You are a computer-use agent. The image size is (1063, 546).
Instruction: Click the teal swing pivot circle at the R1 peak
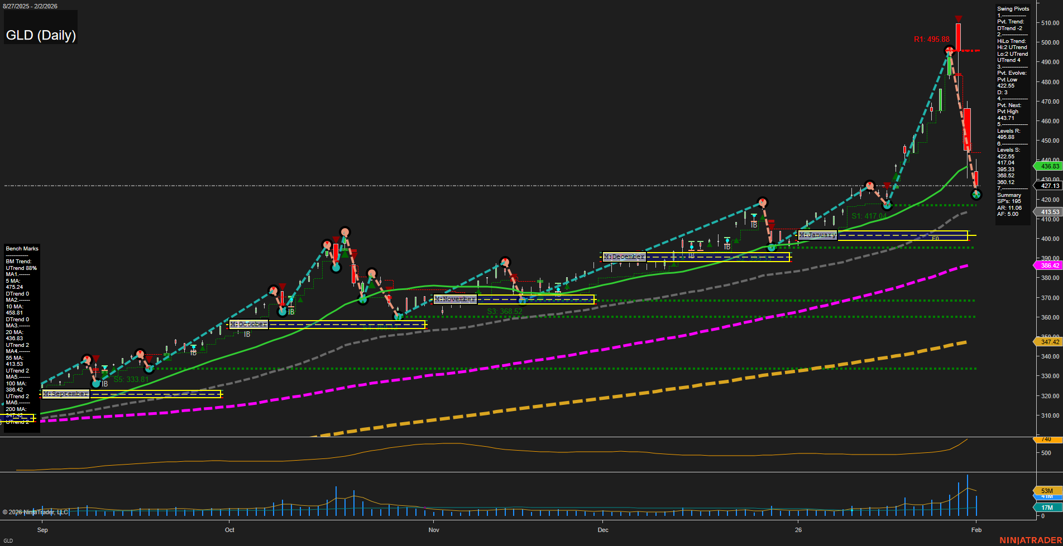[x=949, y=50]
